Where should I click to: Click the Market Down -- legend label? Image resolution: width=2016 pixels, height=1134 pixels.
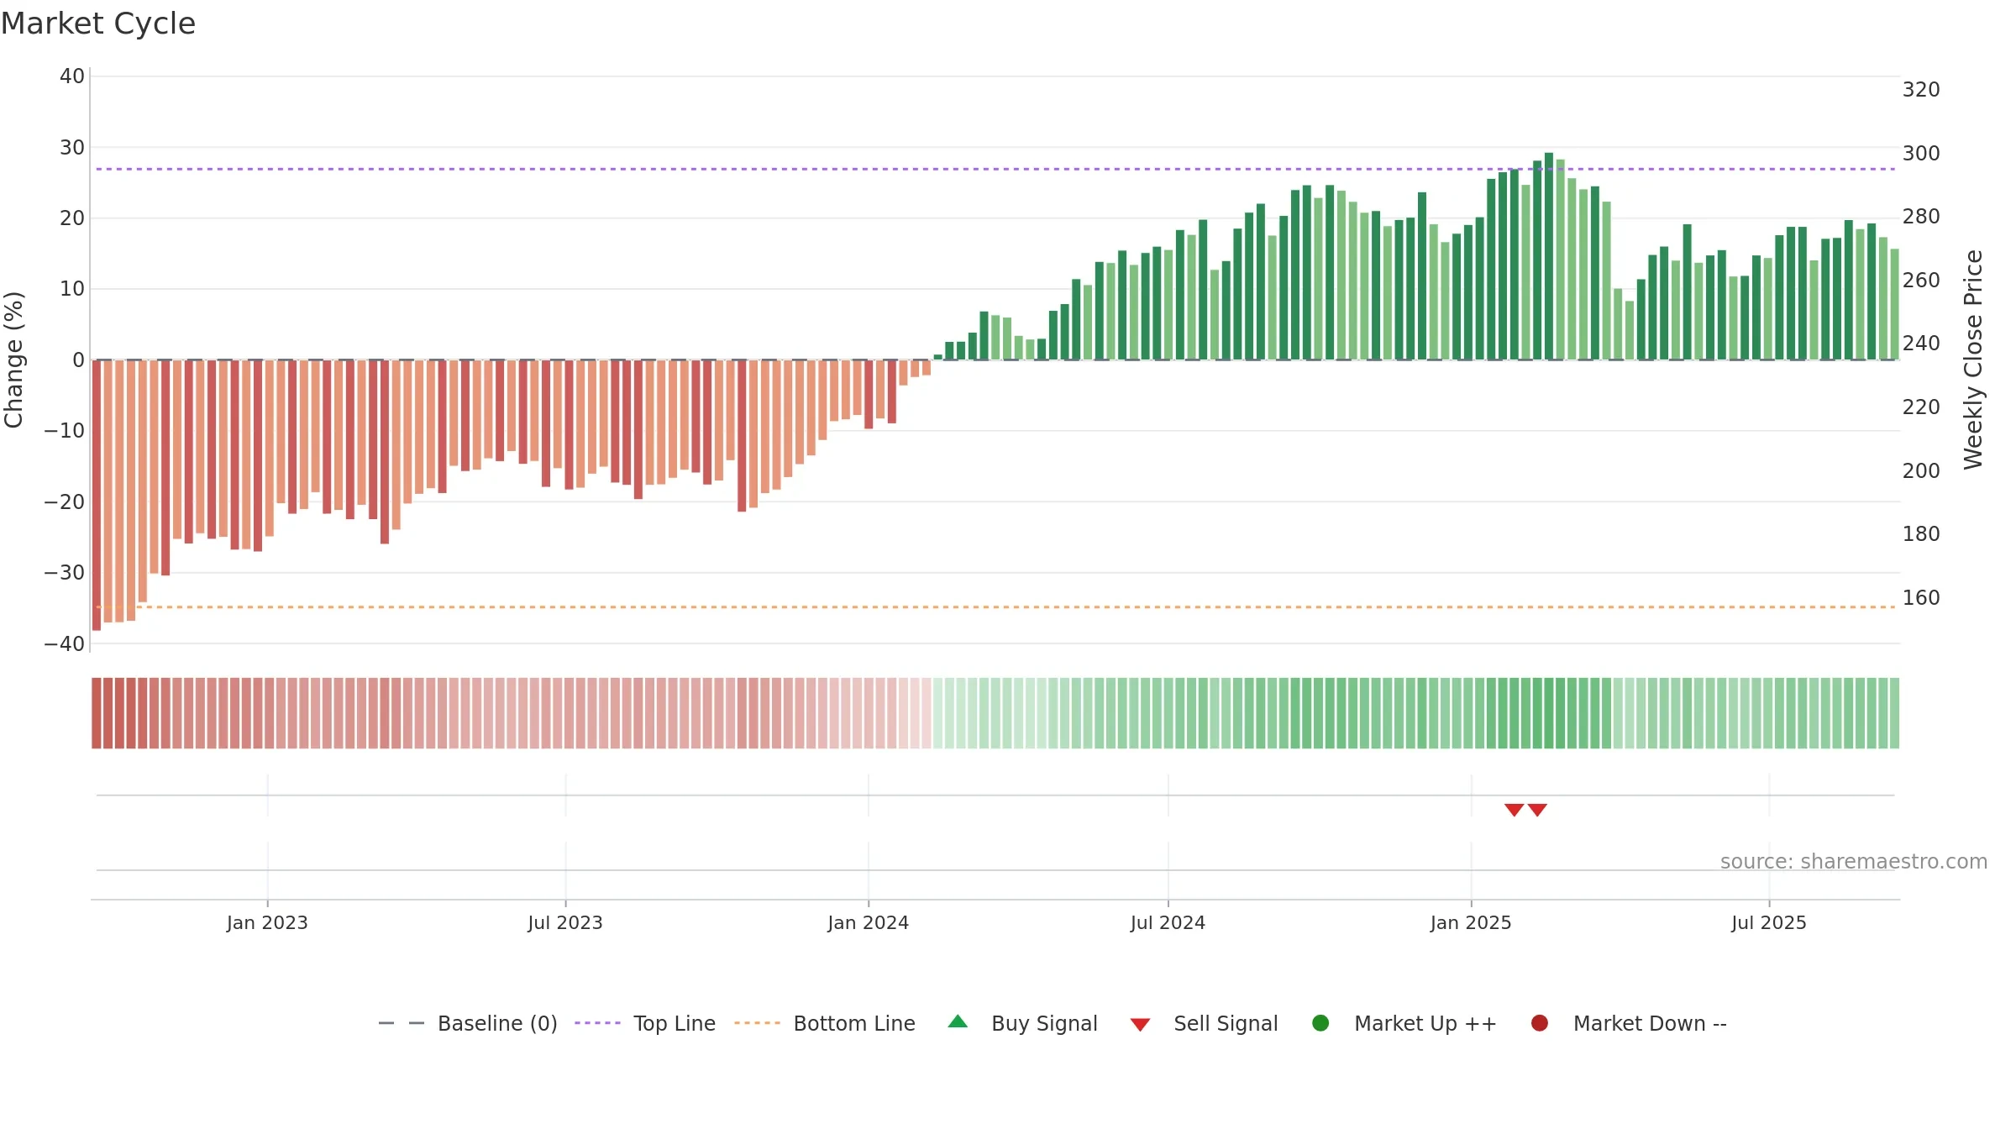pyautogui.click(x=1650, y=1023)
